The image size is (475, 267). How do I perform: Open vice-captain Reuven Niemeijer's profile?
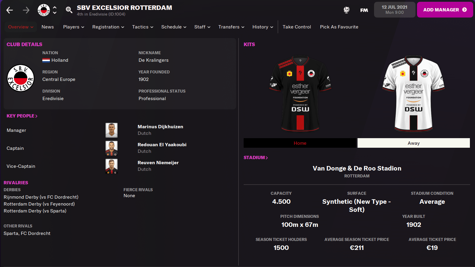click(x=158, y=163)
